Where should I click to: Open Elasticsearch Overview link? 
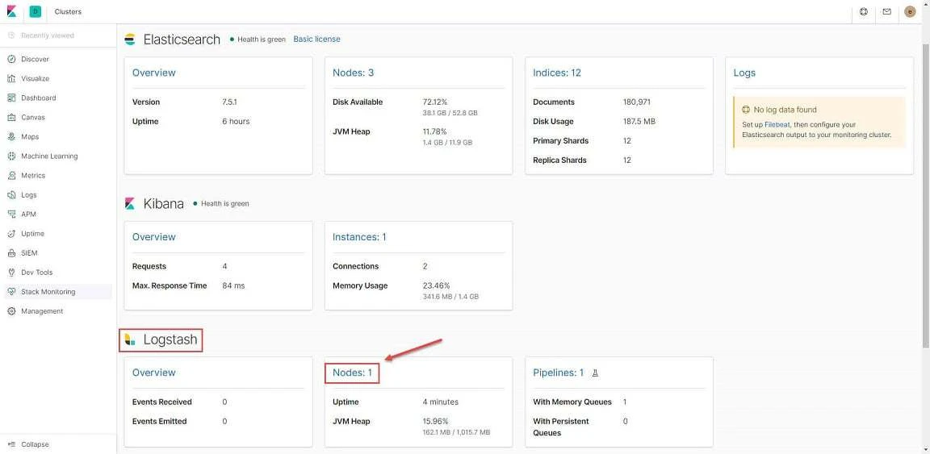tap(153, 73)
